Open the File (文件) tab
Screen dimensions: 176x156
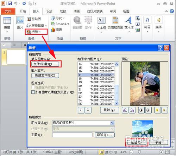8,11
